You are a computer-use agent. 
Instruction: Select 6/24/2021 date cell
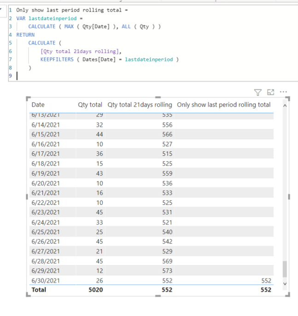(46, 222)
